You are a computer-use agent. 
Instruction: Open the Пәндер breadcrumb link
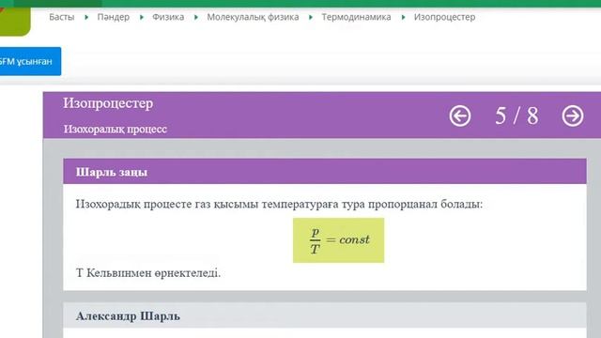click(x=113, y=17)
